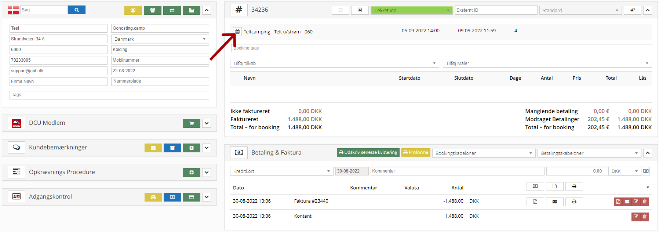Delete the Kontant payment with trash icon
Screen dimensions: 659x232
(645, 217)
